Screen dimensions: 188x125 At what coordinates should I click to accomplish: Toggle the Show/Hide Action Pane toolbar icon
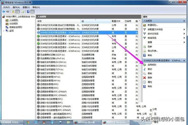point(33,12)
